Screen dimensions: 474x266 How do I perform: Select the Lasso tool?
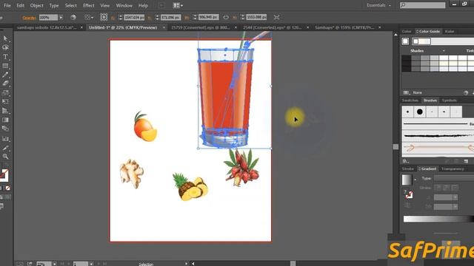[x=5, y=47]
